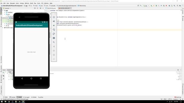Switch to MainActivity.java editor tab

click(51, 8)
